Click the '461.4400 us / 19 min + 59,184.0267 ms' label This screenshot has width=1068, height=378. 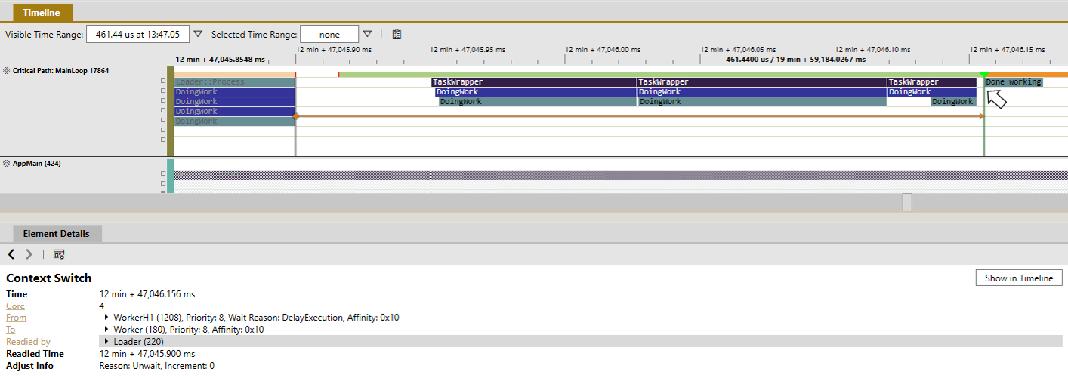point(795,59)
